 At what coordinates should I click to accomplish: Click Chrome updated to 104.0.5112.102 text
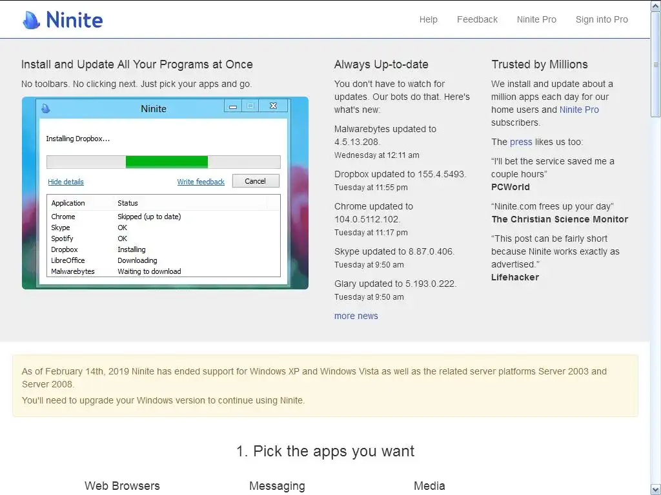(374, 213)
